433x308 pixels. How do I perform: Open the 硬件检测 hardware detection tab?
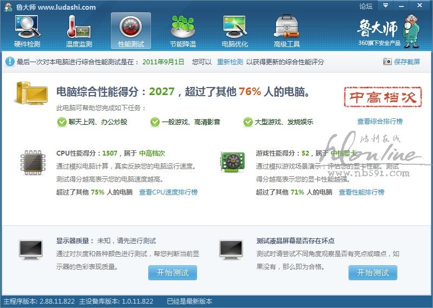[27, 31]
